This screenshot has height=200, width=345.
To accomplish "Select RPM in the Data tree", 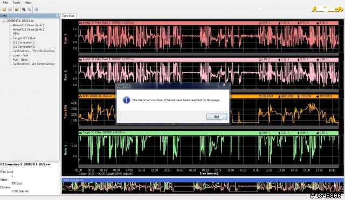I will pyautogui.click(x=16, y=33).
